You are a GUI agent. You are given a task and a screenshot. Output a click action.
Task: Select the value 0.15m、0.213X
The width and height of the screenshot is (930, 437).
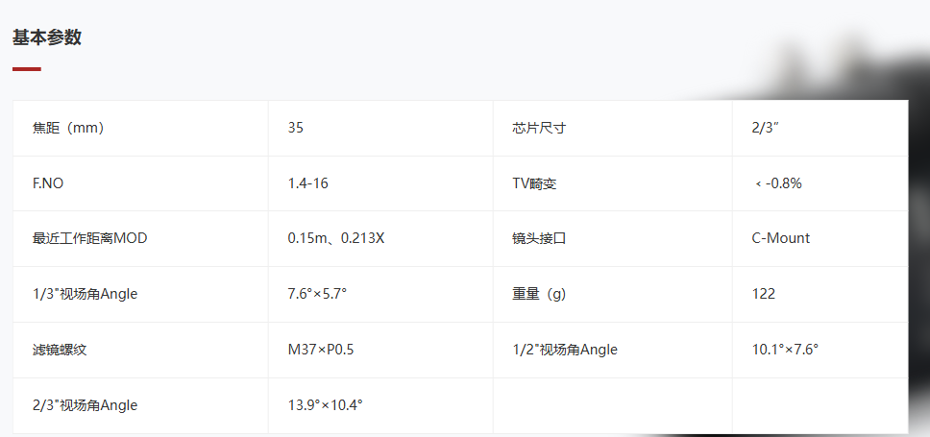click(x=336, y=238)
